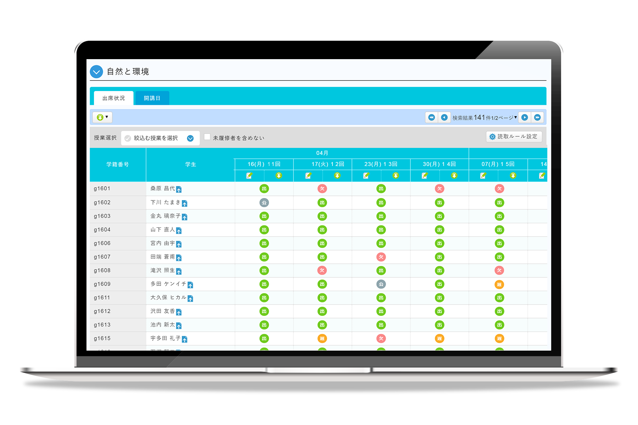This screenshot has height=425, width=638.
Task: Click g1615's late mark for 17(火) 12回
Action: tap(322, 339)
